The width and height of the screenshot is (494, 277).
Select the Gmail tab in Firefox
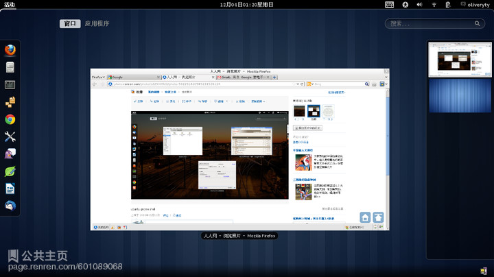[243, 77]
